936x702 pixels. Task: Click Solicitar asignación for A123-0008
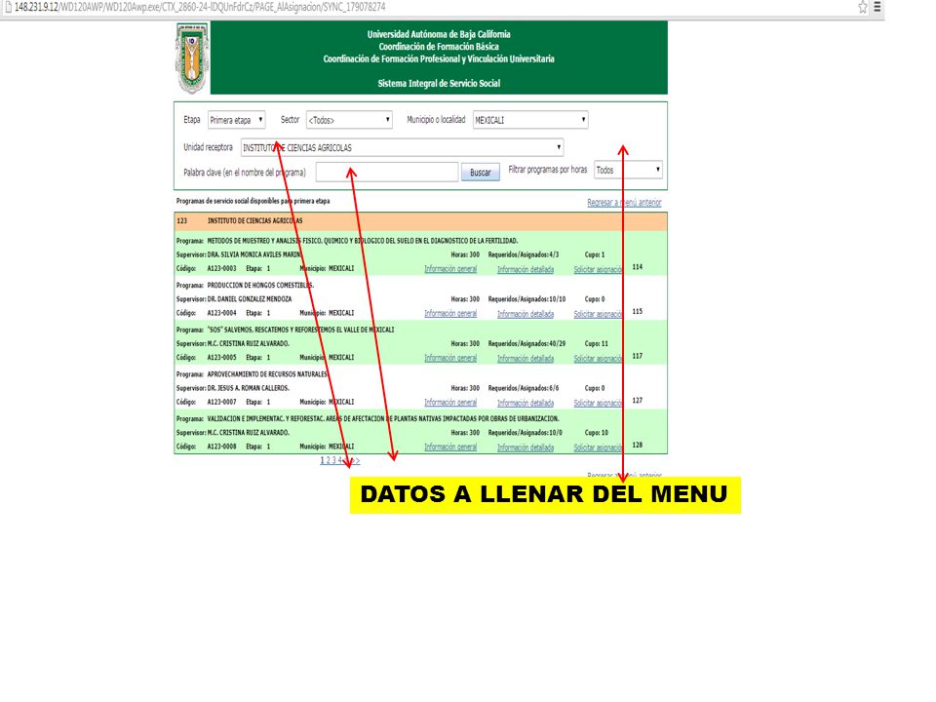click(598, 448)
